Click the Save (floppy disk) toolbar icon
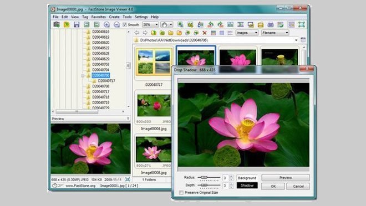This screenshot has width=366, height=206. coord(77,24)
